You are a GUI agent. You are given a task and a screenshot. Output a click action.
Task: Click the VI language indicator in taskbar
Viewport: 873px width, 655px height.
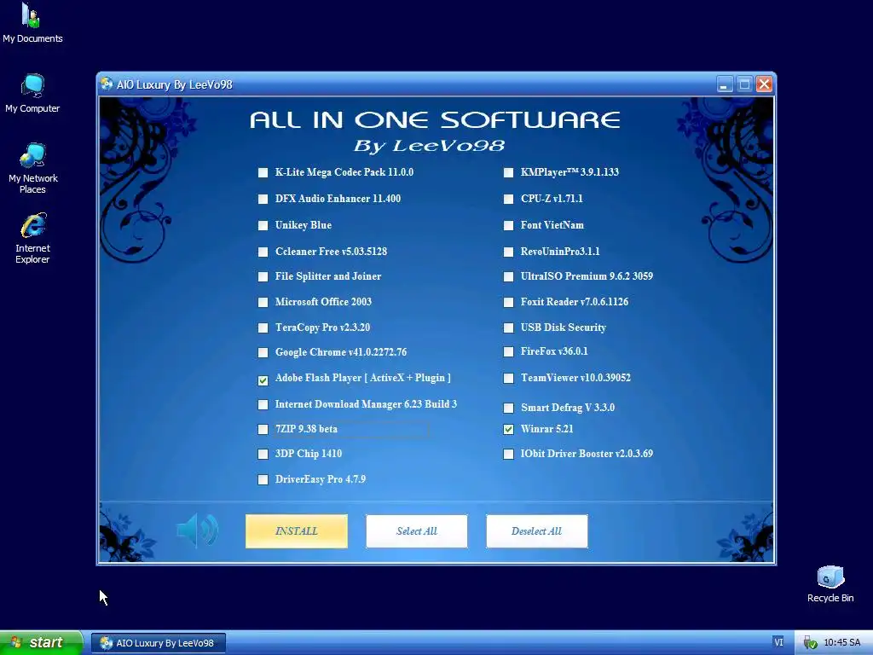point(778,642)
